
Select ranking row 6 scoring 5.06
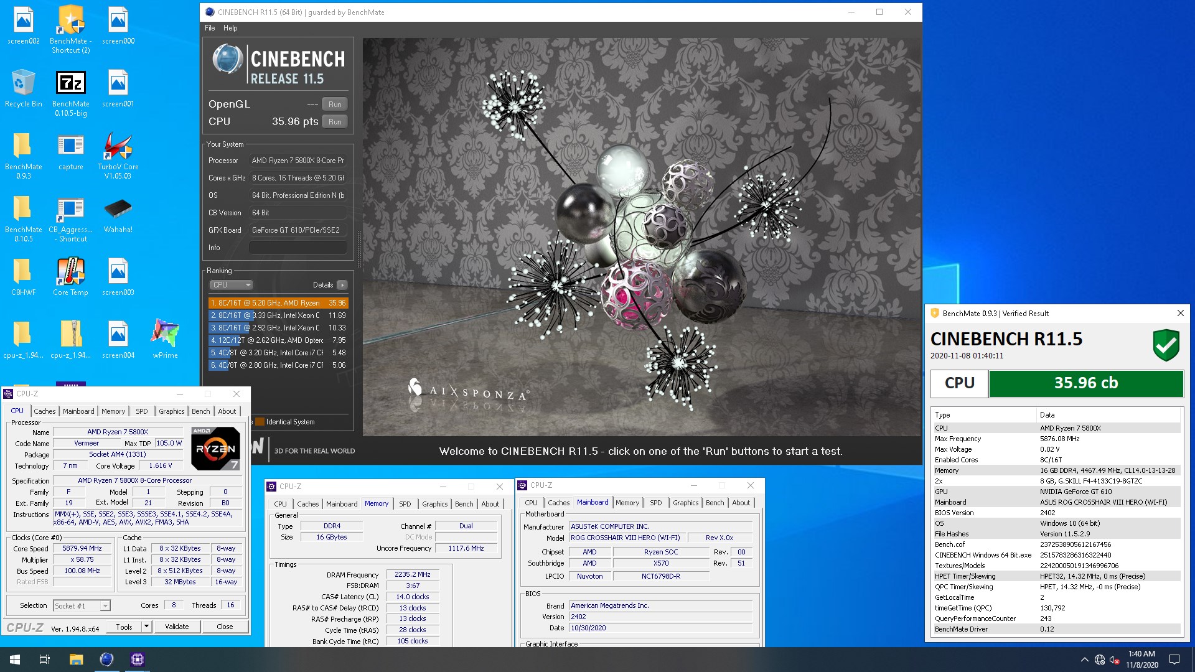coord(278,365)
